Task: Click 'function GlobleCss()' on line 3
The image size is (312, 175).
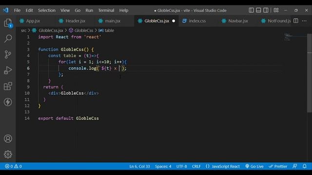Action: tap(63, 50)
